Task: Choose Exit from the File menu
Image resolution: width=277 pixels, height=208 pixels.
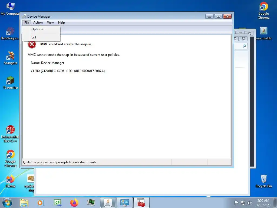Action: pos(41,37)
